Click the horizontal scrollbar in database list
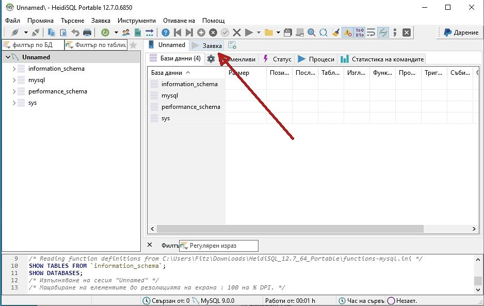This screenshot has height=306, width=484. coord(290,229)
